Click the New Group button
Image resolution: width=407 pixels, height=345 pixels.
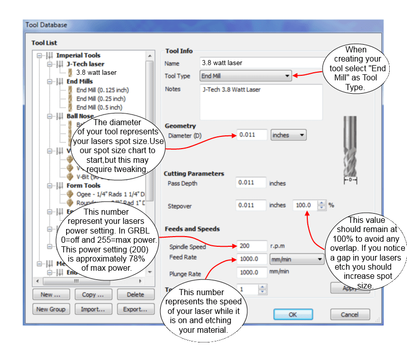point(50,309)
